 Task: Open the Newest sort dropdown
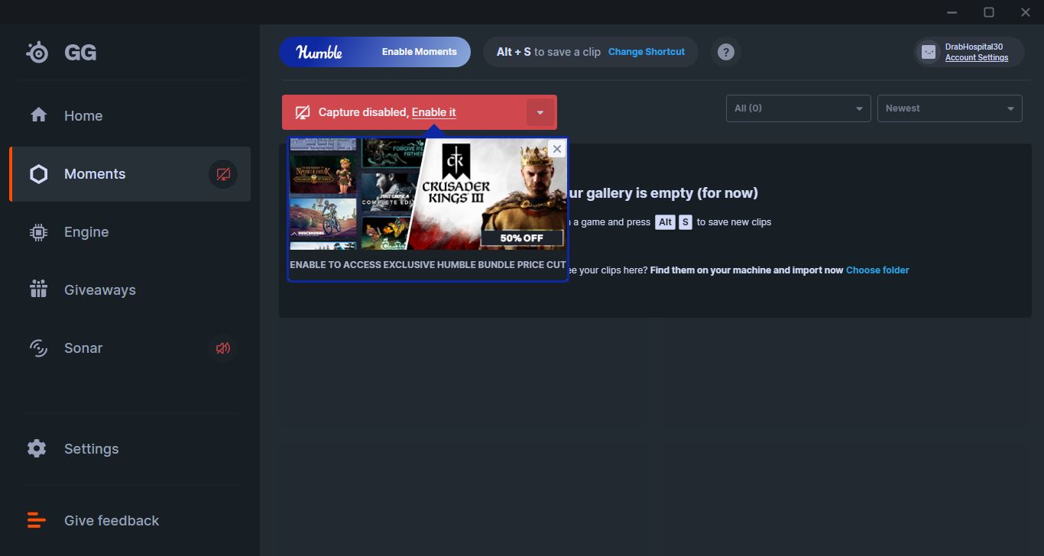(950, 108)
